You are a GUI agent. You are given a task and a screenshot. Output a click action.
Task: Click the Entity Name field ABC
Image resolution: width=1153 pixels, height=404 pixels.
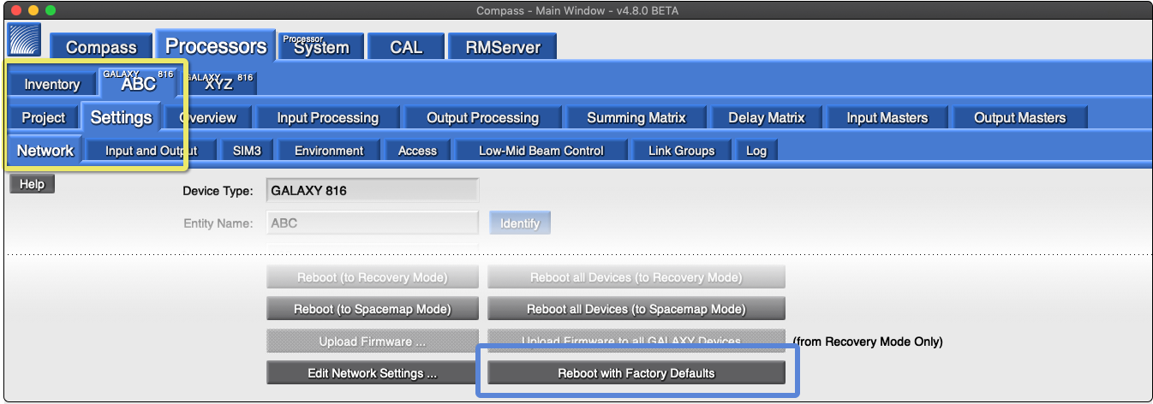click(x=373, y=223)
